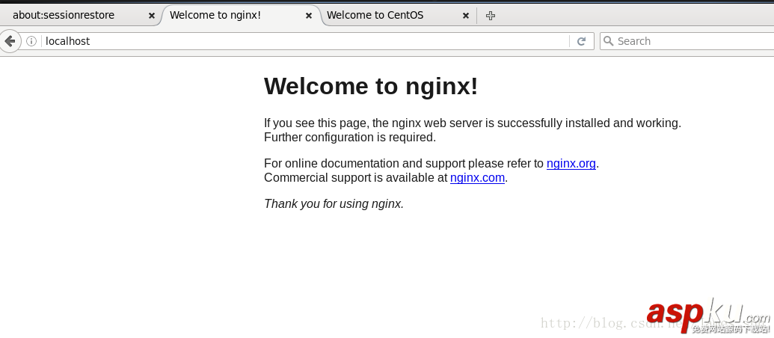Show site information via the info icon
774x338 pixels.
(31, 41)
